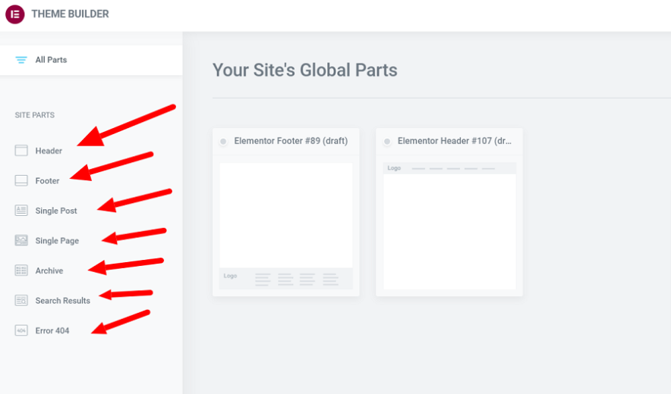Open Search Results site part
The image size is (671, 394).
tap(62, 300)
